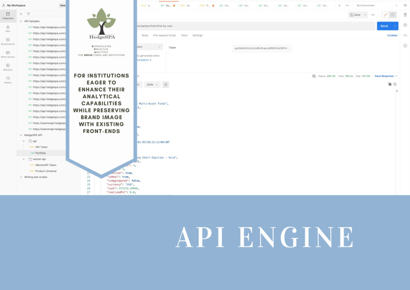
Task: Open the Cookies manager link
Action: pos(392,35)
